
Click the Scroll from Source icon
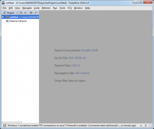21,13
